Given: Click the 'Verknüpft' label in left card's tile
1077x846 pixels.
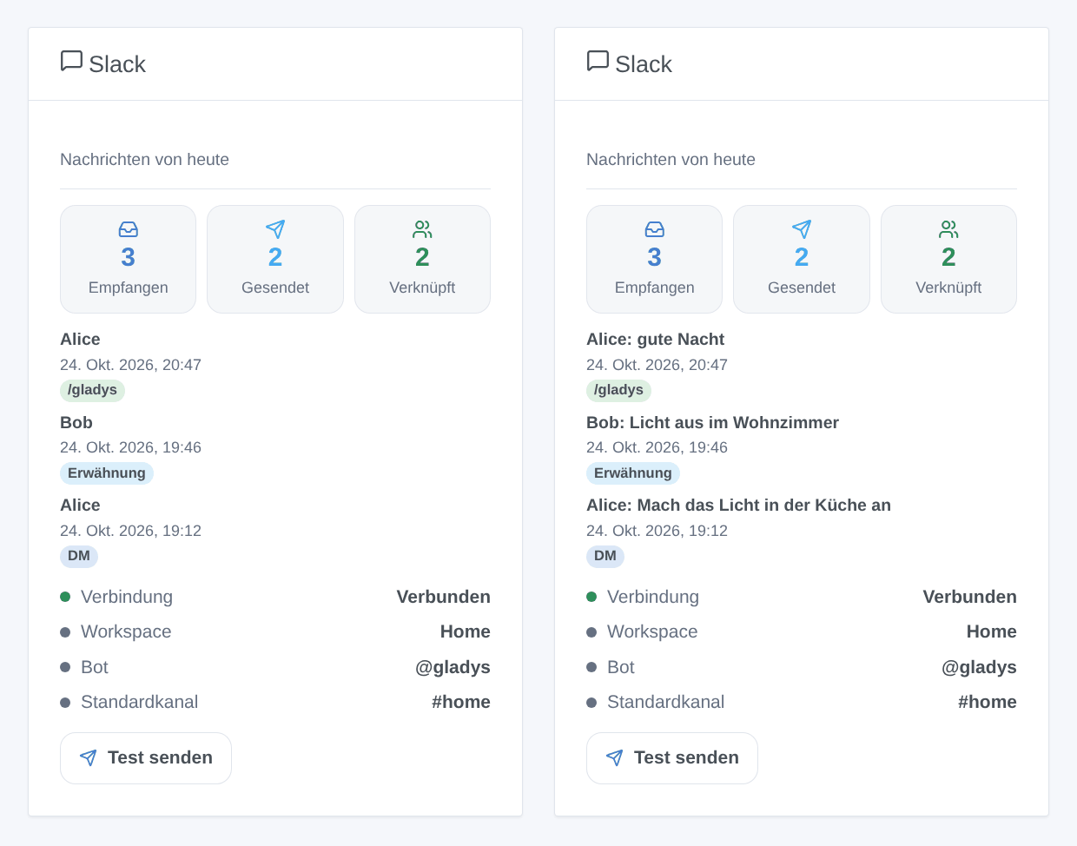Looking at the screenshot, I should pyautogui.click(x=422, y=288).
